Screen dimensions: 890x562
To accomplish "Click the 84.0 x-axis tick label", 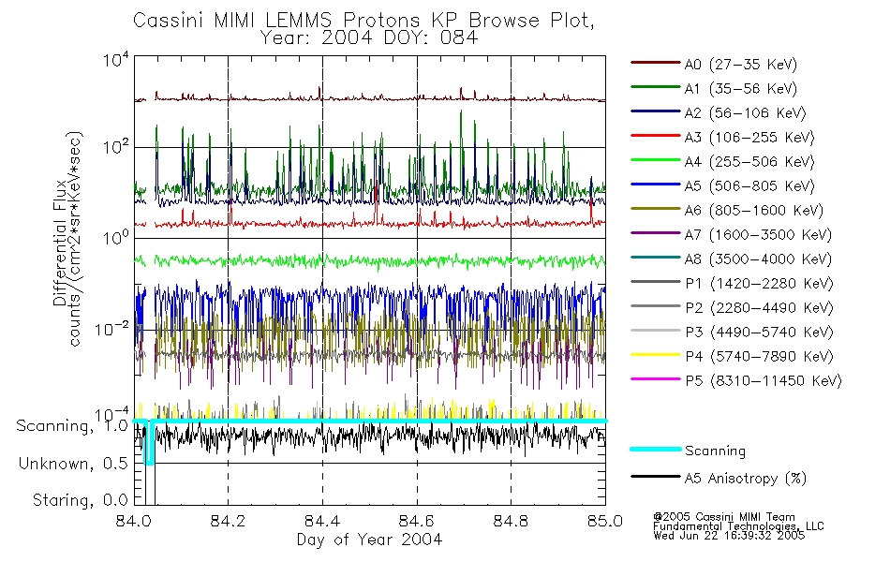I will pyautogui.click(x=133, y=521).
